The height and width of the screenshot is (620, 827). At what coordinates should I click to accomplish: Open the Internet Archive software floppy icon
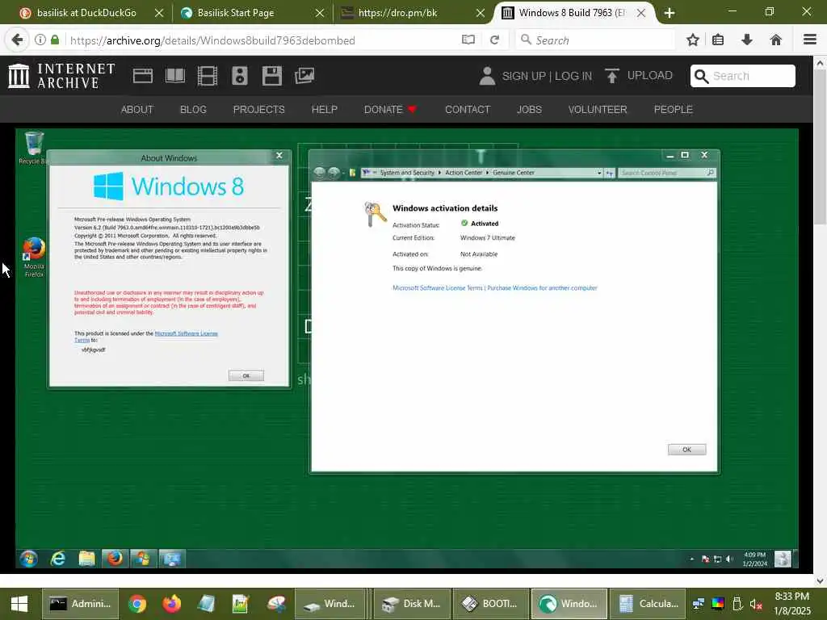(x=272, y=76)
